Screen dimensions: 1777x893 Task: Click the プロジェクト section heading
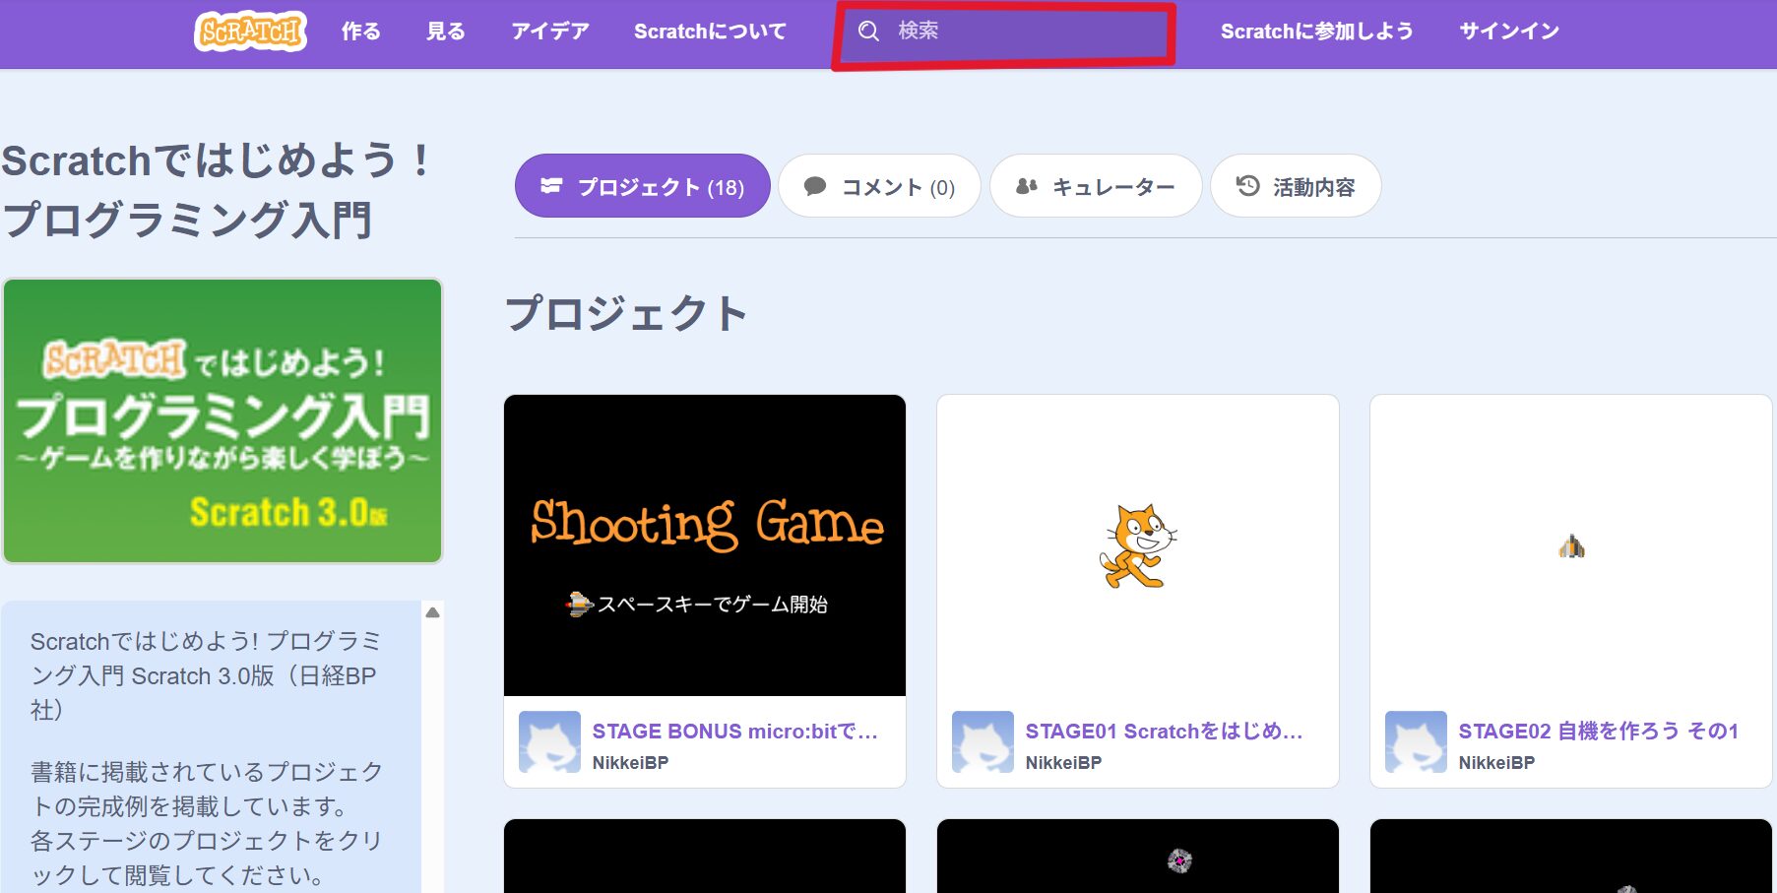coord(626,314)
